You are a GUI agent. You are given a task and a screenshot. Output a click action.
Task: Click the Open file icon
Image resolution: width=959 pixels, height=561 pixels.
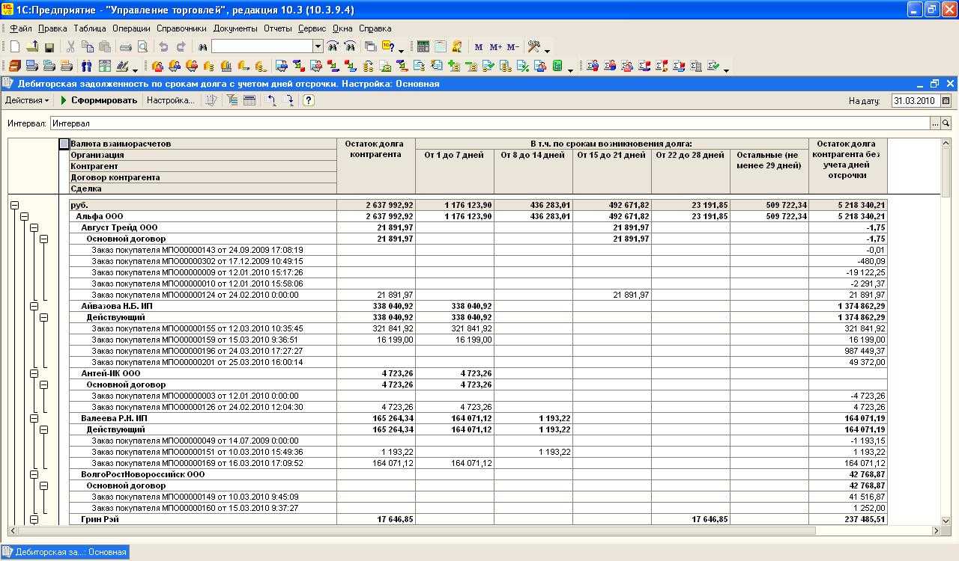[x=32, y=46]
